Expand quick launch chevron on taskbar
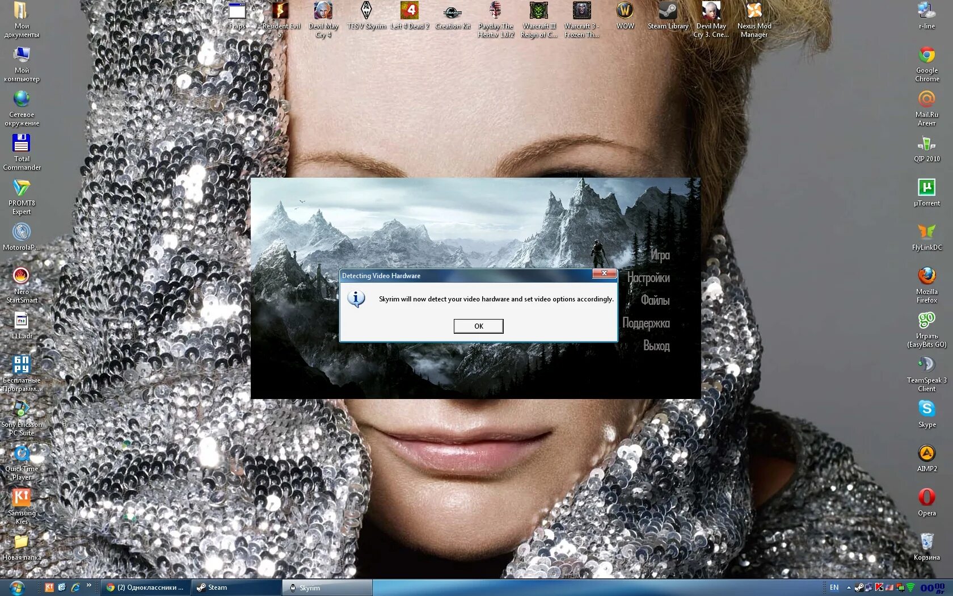The height and width of the screenshot is (596, 953). click(x=89, y=585)
